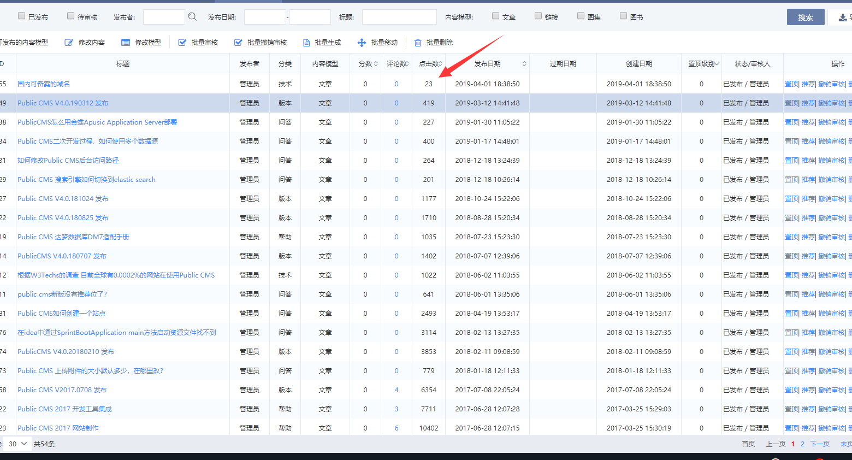Enable the 图书 content model checkbox

(x=624, y=16)
